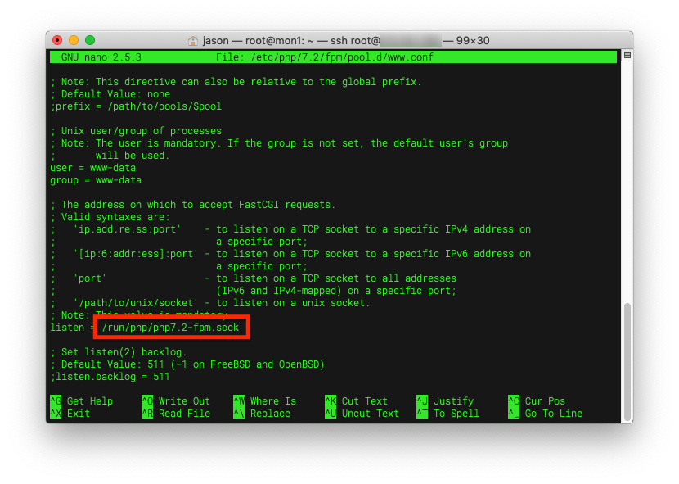679x484 pixels.
Task: Click the "'[ip:6:addr:ess]:port'" syntax example
Action: click(x=136, y=254)
